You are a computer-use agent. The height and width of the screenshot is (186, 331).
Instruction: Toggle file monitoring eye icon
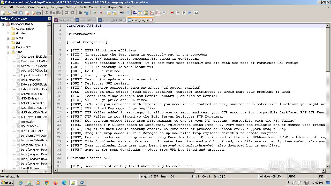(x=164, y=13)
